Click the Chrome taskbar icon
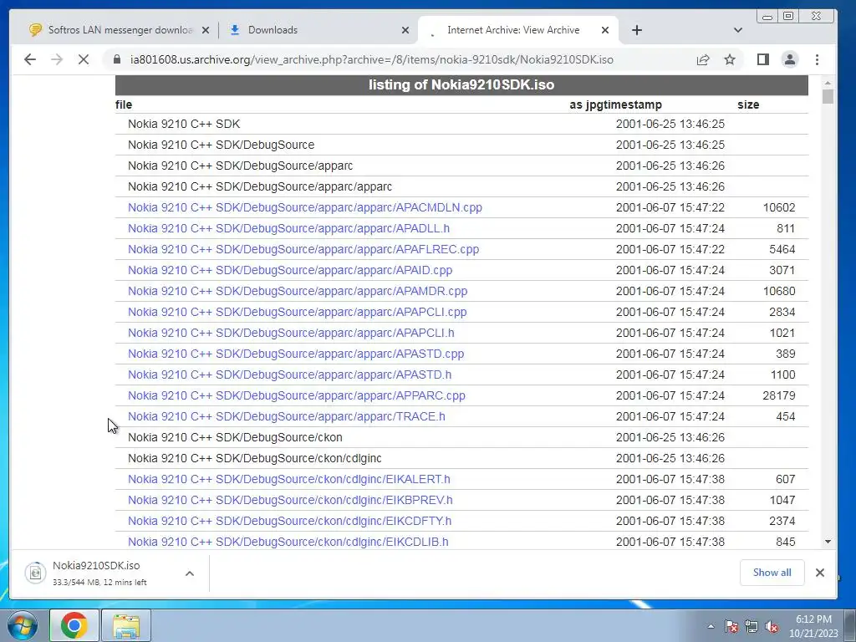The height and width of the screenshot is (642, 856). [74, 625]
